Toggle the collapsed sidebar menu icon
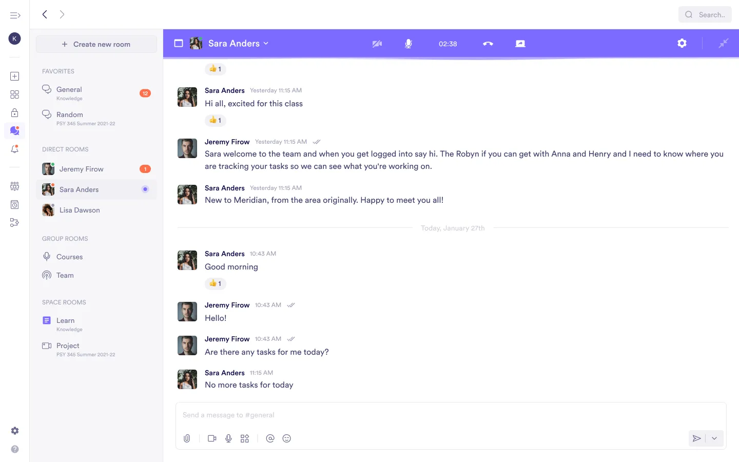739x462 pixels. 15,15
